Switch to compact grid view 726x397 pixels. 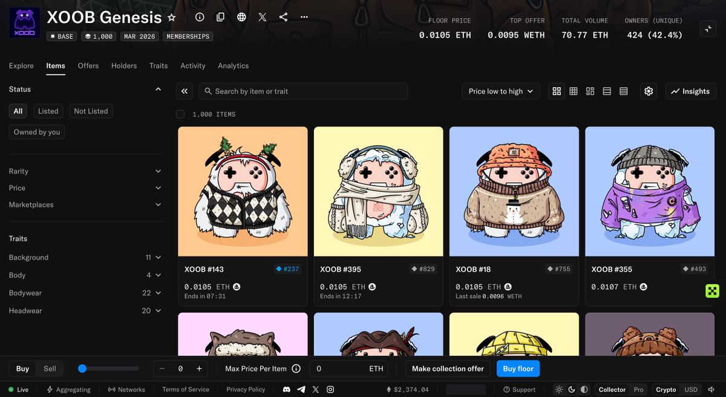574,91
